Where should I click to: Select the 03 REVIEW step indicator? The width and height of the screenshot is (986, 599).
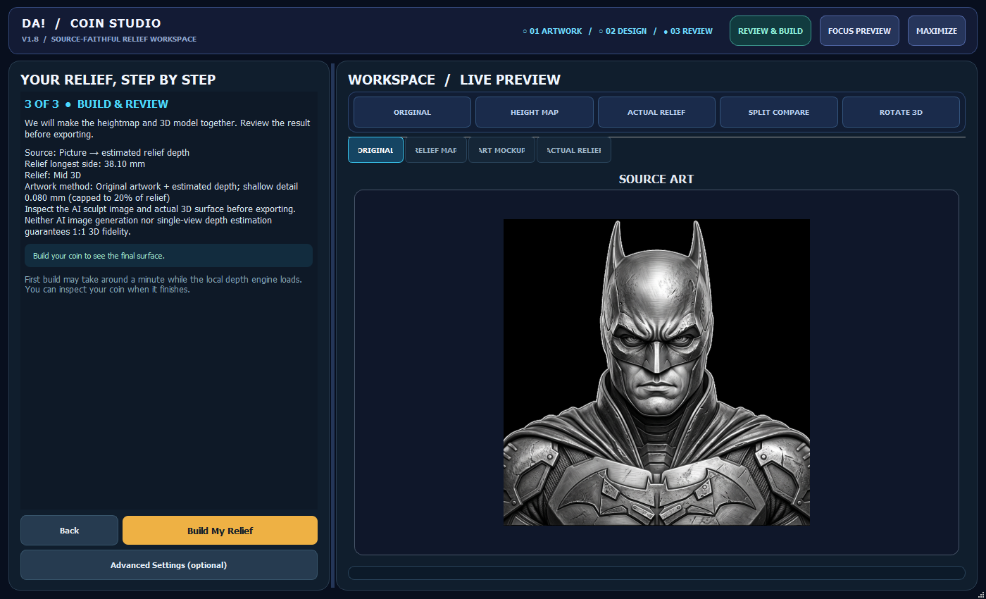click(688, 31)
